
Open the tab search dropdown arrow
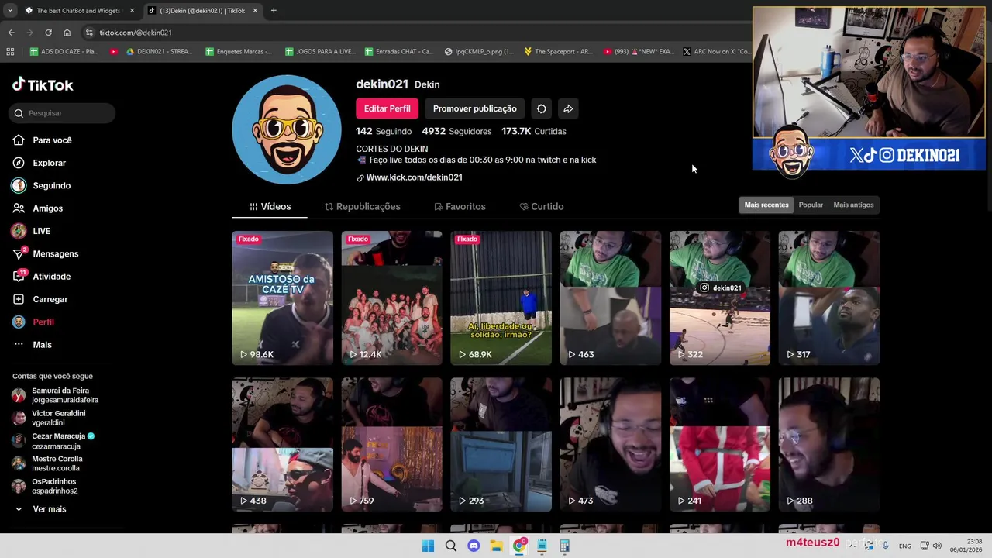[9, 11]
